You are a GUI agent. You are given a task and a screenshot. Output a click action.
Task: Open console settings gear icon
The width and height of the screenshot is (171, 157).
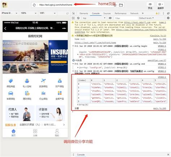pos(168,18)
